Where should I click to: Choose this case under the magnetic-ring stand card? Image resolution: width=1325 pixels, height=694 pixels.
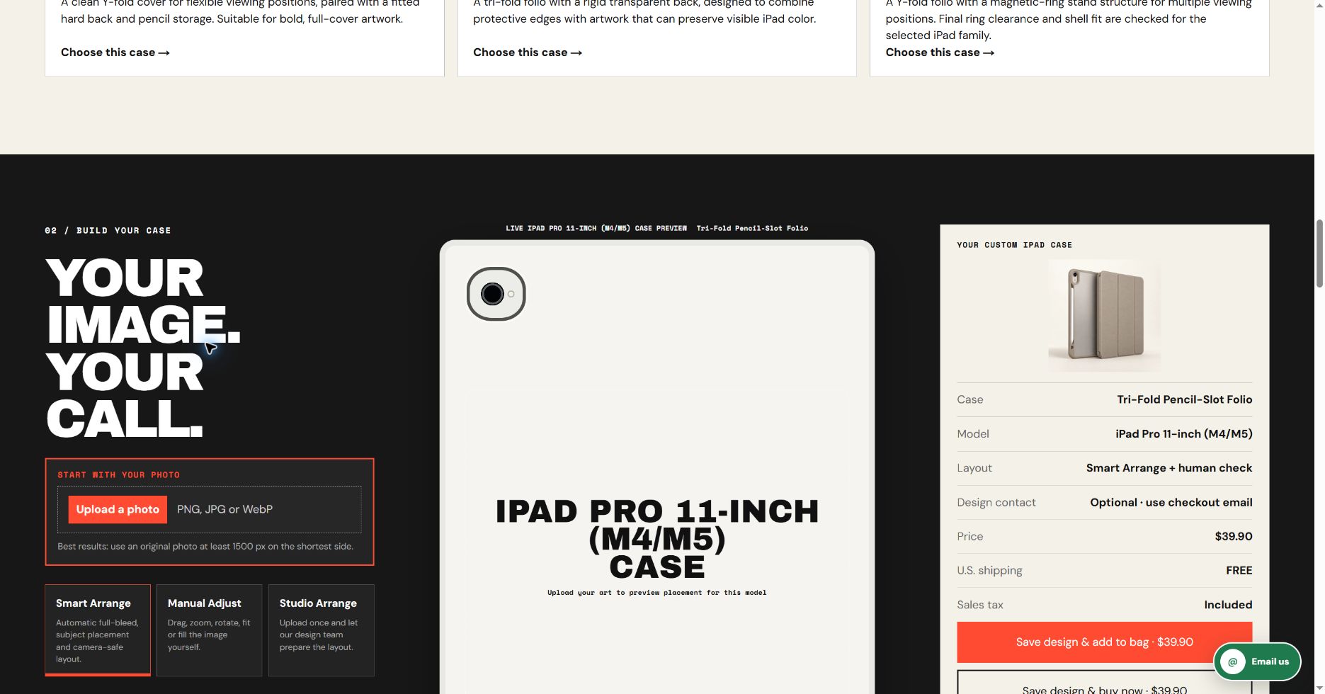940,52
